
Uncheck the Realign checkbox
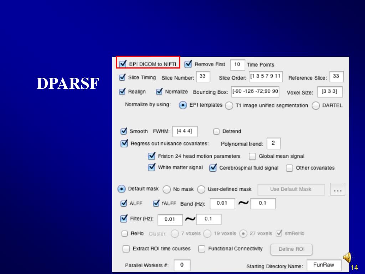click(x=122, y=92)
